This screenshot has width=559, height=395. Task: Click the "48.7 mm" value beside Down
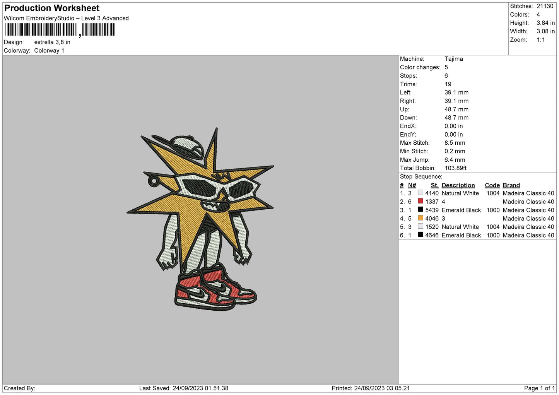(456, 118)
